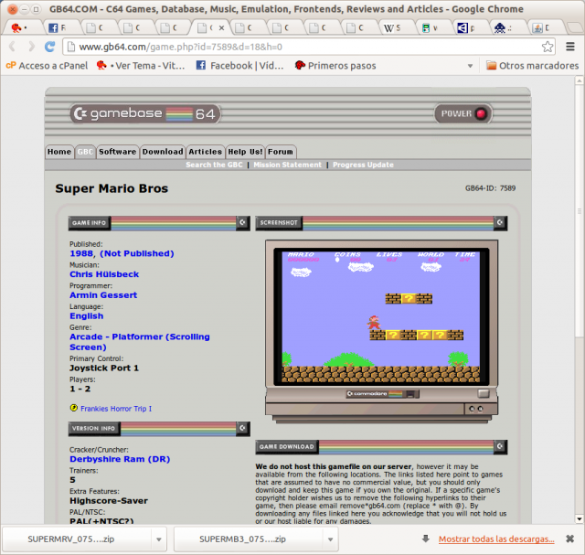Viewport: 585px width, 555px height.
Task: Bookmark page with the star icon
Action: [x=547, y=47]
